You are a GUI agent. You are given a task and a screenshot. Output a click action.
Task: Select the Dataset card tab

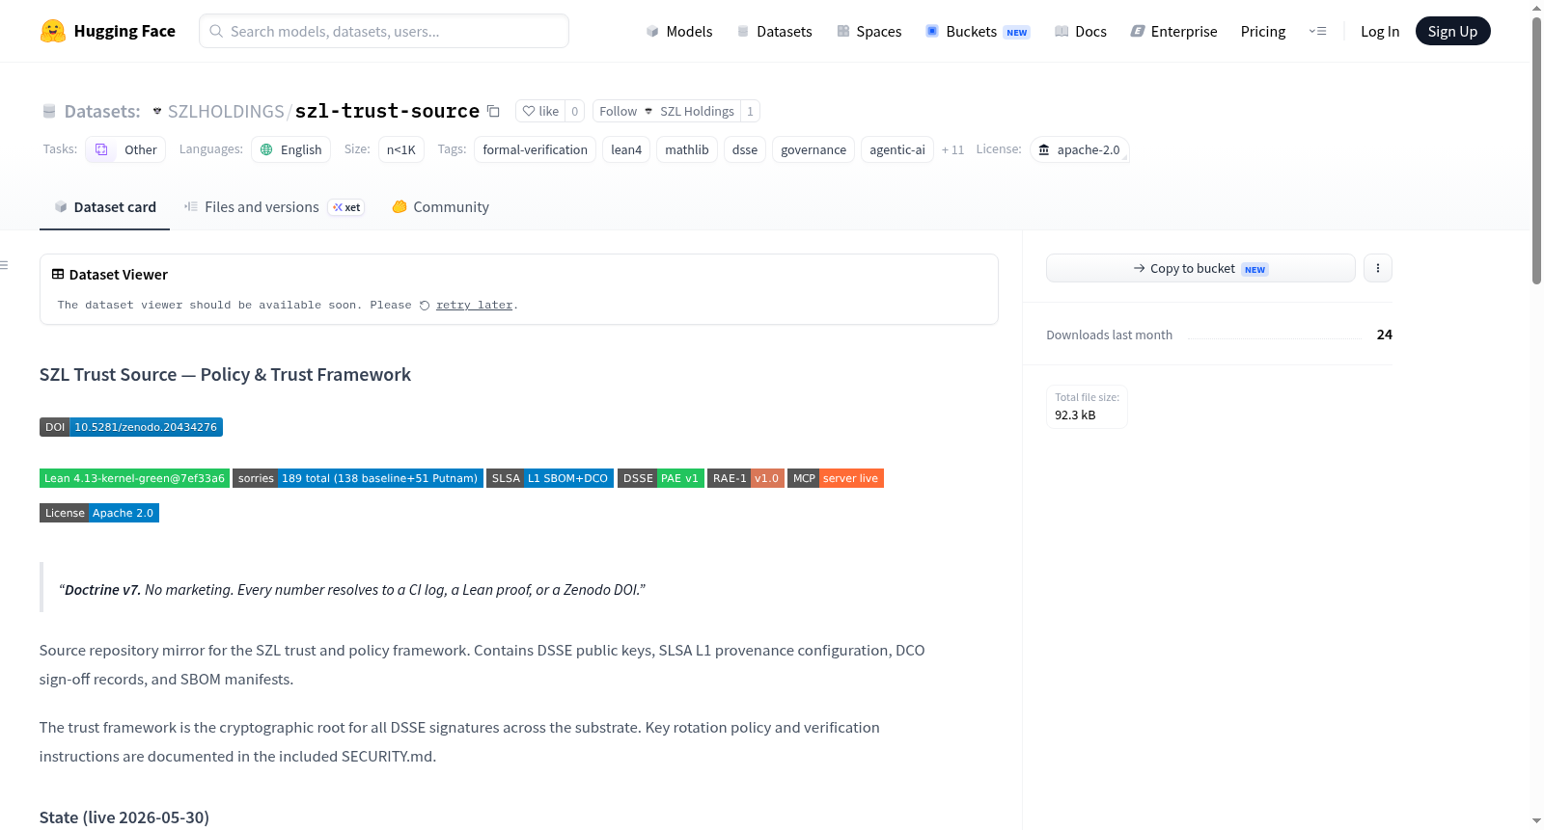(105, 207)
